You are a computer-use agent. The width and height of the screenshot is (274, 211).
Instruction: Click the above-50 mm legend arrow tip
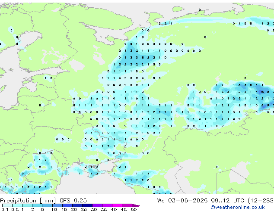click(137, 205)
